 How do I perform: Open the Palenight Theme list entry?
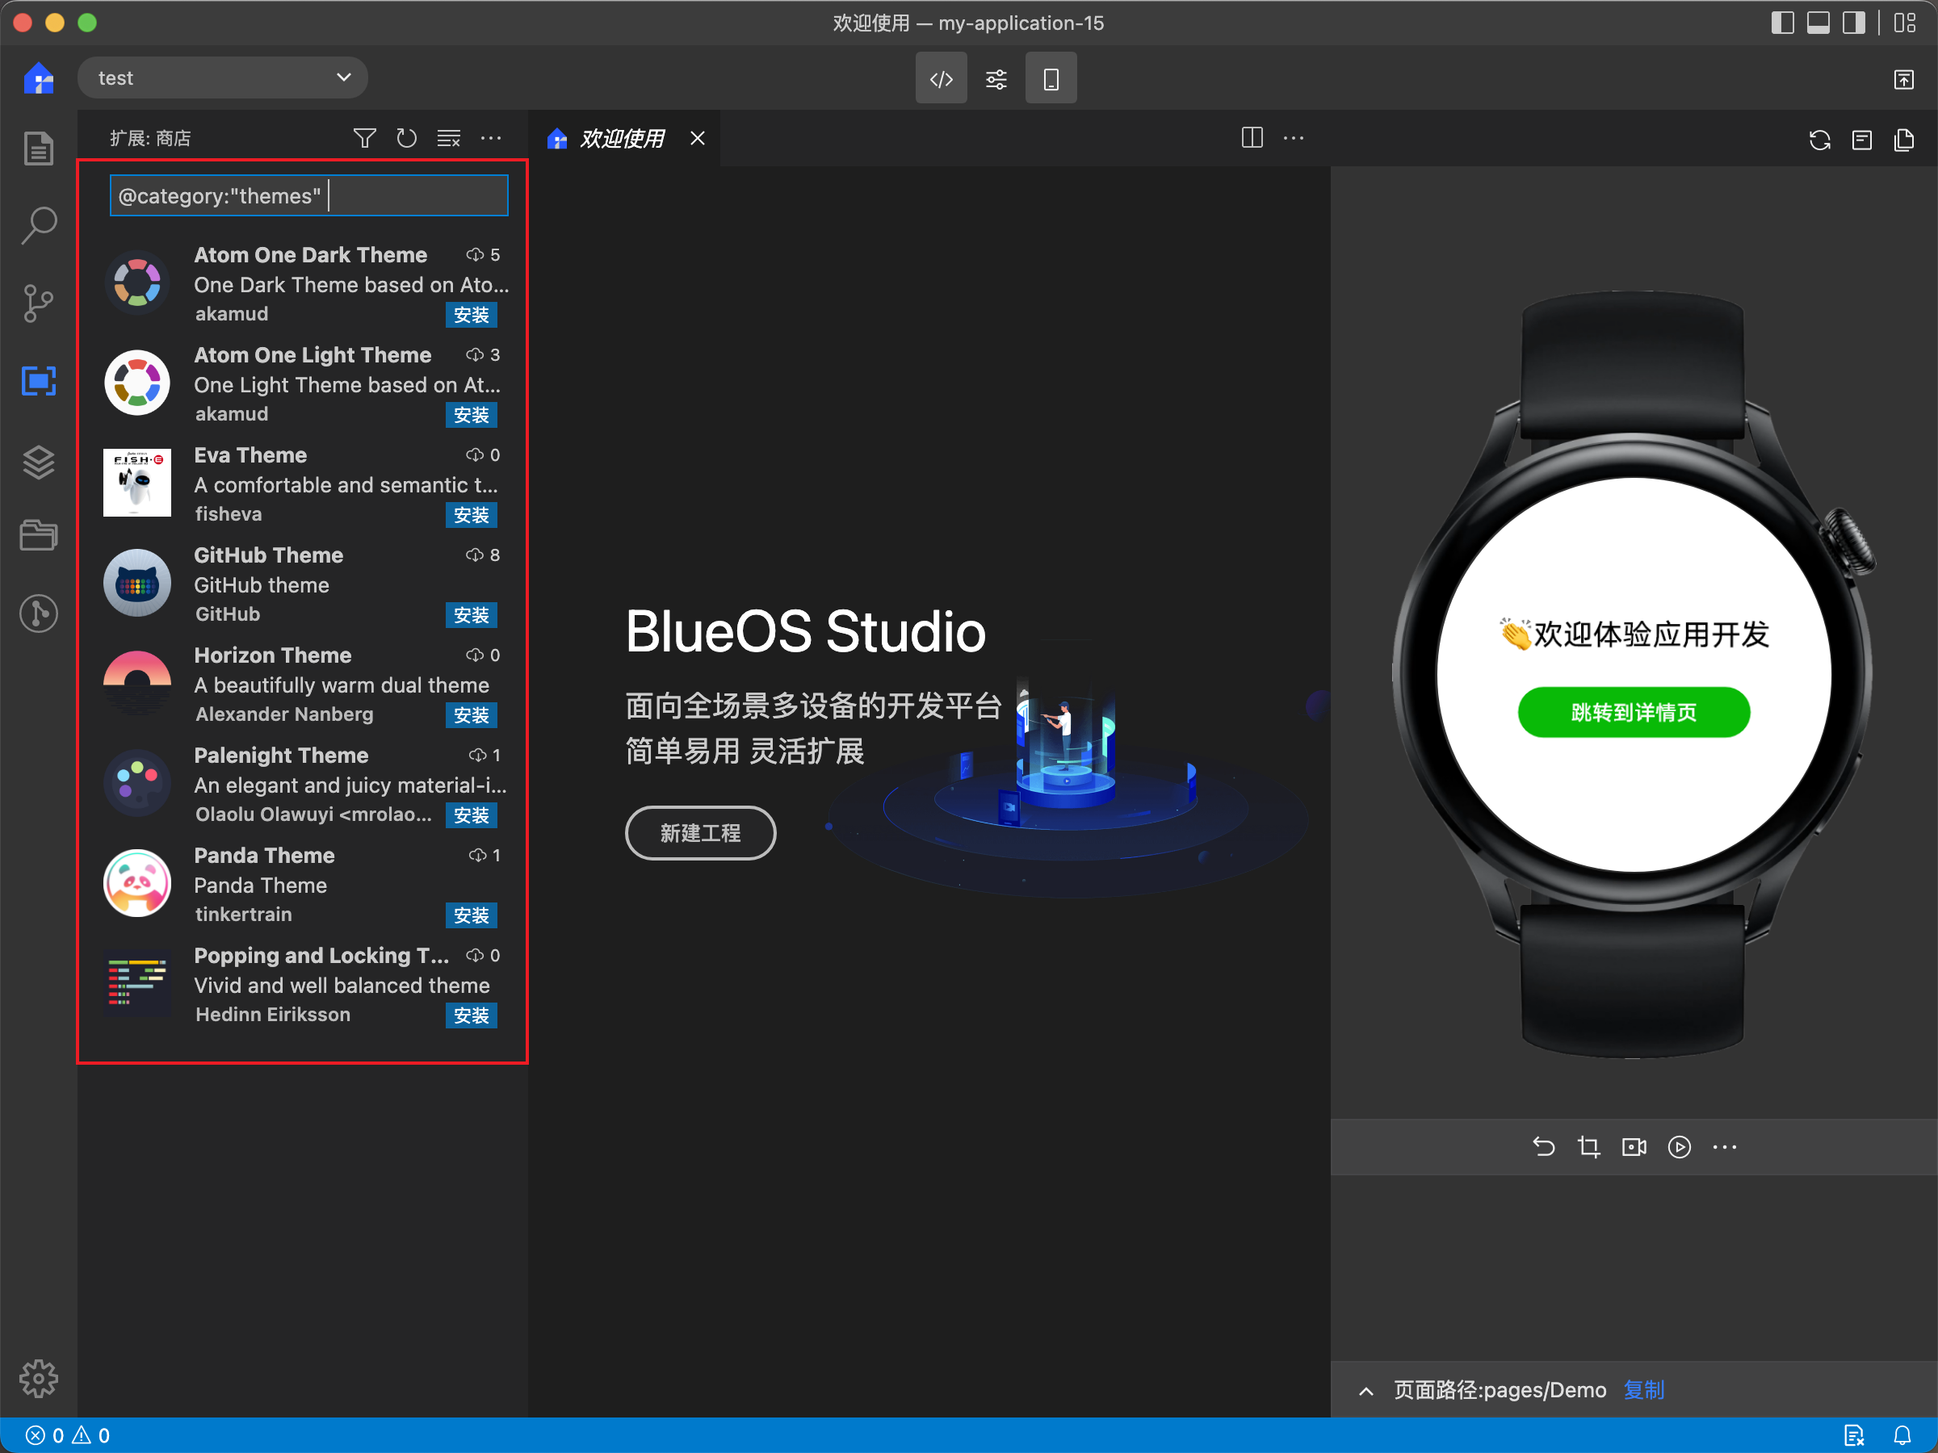(303, 784)
